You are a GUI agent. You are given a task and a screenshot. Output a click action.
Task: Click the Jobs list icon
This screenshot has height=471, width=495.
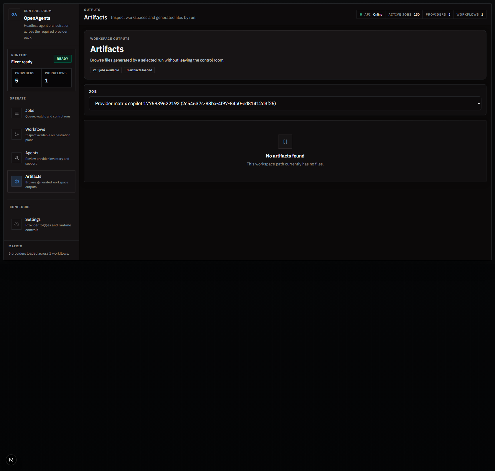point(16,113)
